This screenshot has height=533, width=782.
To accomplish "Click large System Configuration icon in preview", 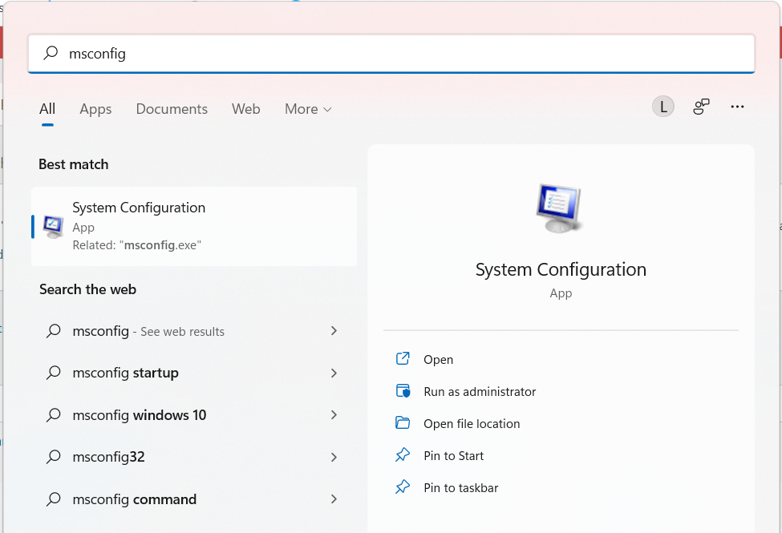I will pyautogui.click(x=559, y=208).
